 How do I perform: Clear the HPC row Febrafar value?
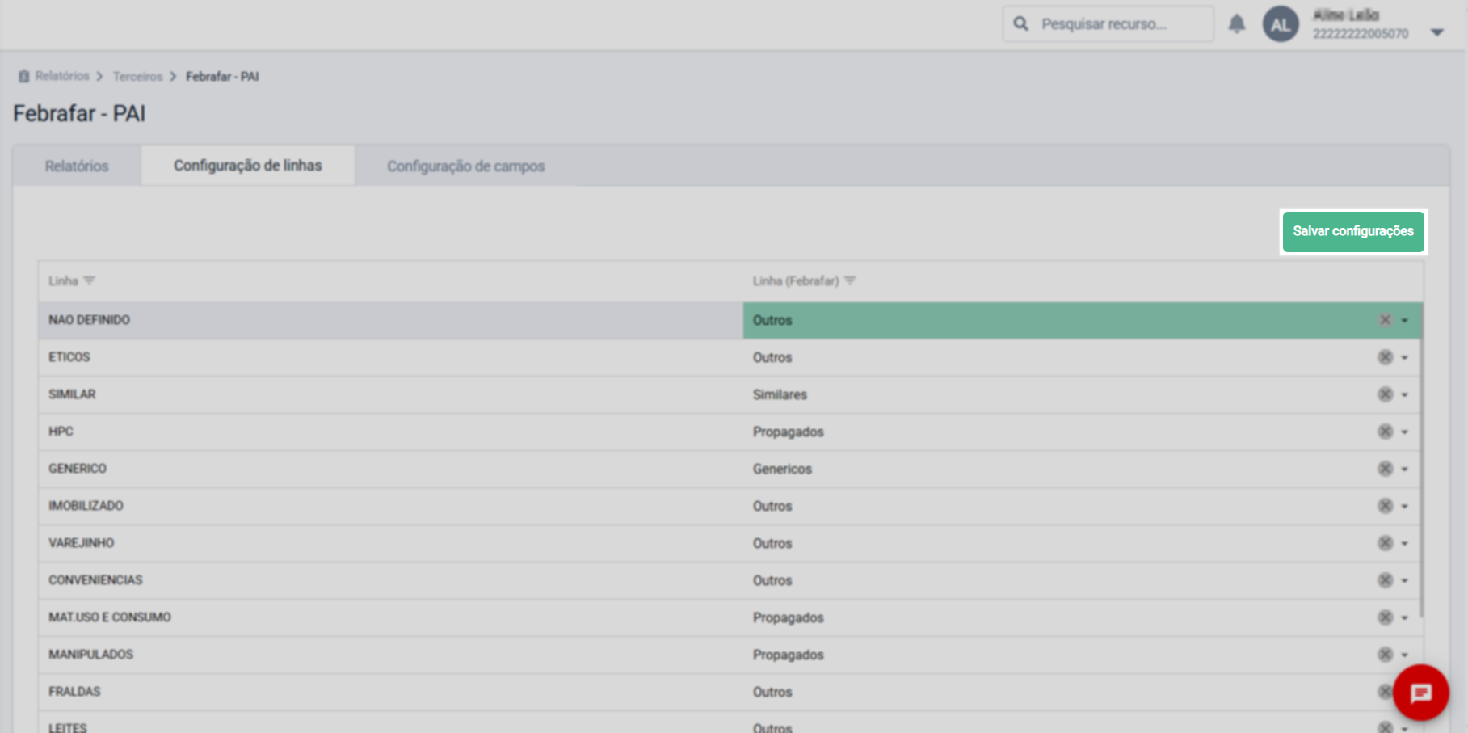1385,432
